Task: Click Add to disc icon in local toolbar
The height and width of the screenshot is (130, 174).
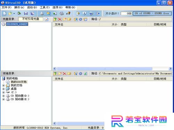Action: (x=76, y=73)
